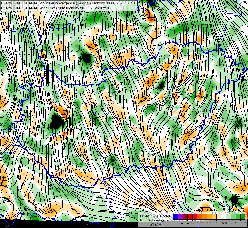Image resolution: width=248 pixels, height=228 pixels.
Task: Click the MoistureConvergence title line at top
Action: tap(68, 3)
